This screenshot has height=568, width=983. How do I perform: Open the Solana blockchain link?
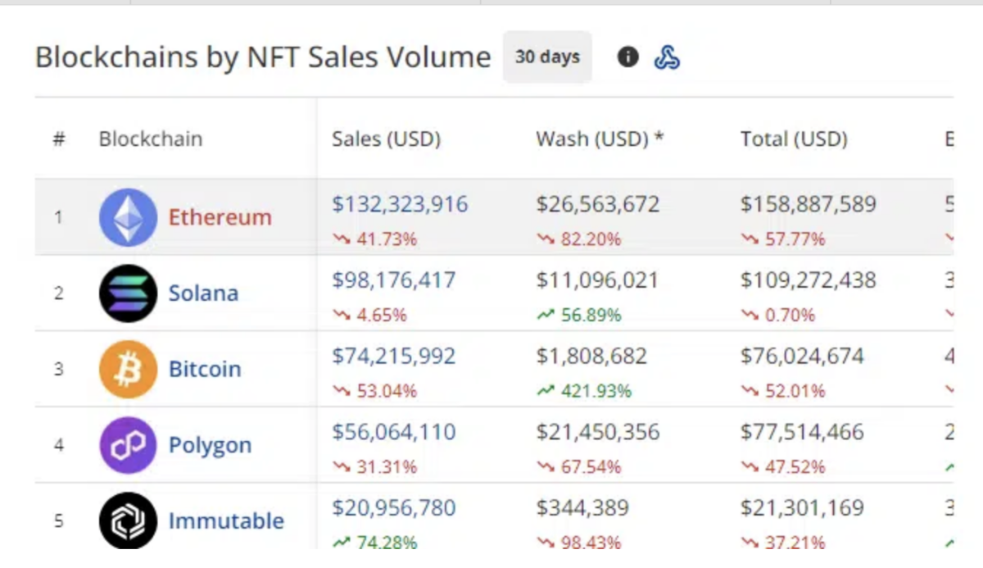pyautogui.click(x=203, y=293)
